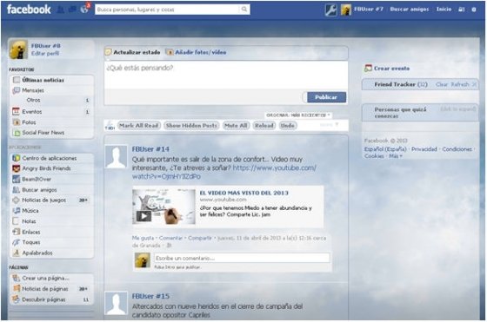Click the Reload button
The image size is (487, 322).
[x=264, y=126]
